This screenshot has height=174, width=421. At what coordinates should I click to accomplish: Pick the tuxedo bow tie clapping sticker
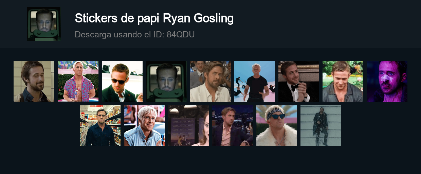pyautogui.click(x=299, y=82)
